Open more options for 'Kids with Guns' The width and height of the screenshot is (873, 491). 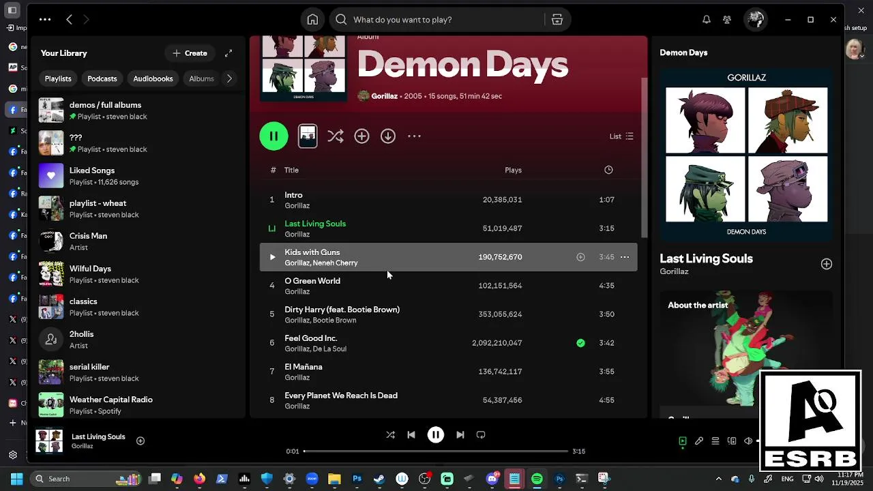[624, 257]
